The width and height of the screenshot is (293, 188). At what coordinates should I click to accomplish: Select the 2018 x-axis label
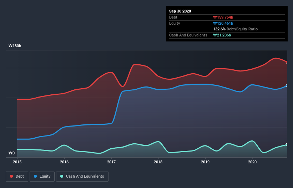tap(158, 162)
